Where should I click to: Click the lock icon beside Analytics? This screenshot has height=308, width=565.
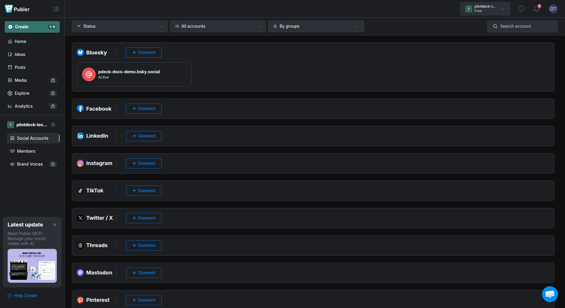(x=53, y=106)
